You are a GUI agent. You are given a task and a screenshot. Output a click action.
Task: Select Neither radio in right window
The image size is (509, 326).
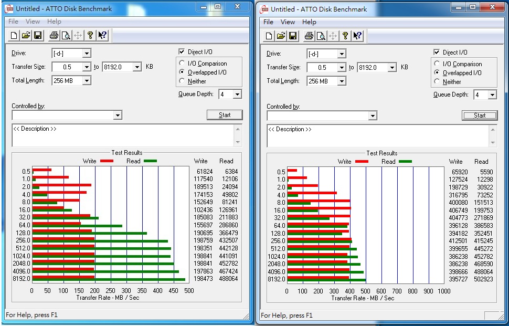coord(437,81)
